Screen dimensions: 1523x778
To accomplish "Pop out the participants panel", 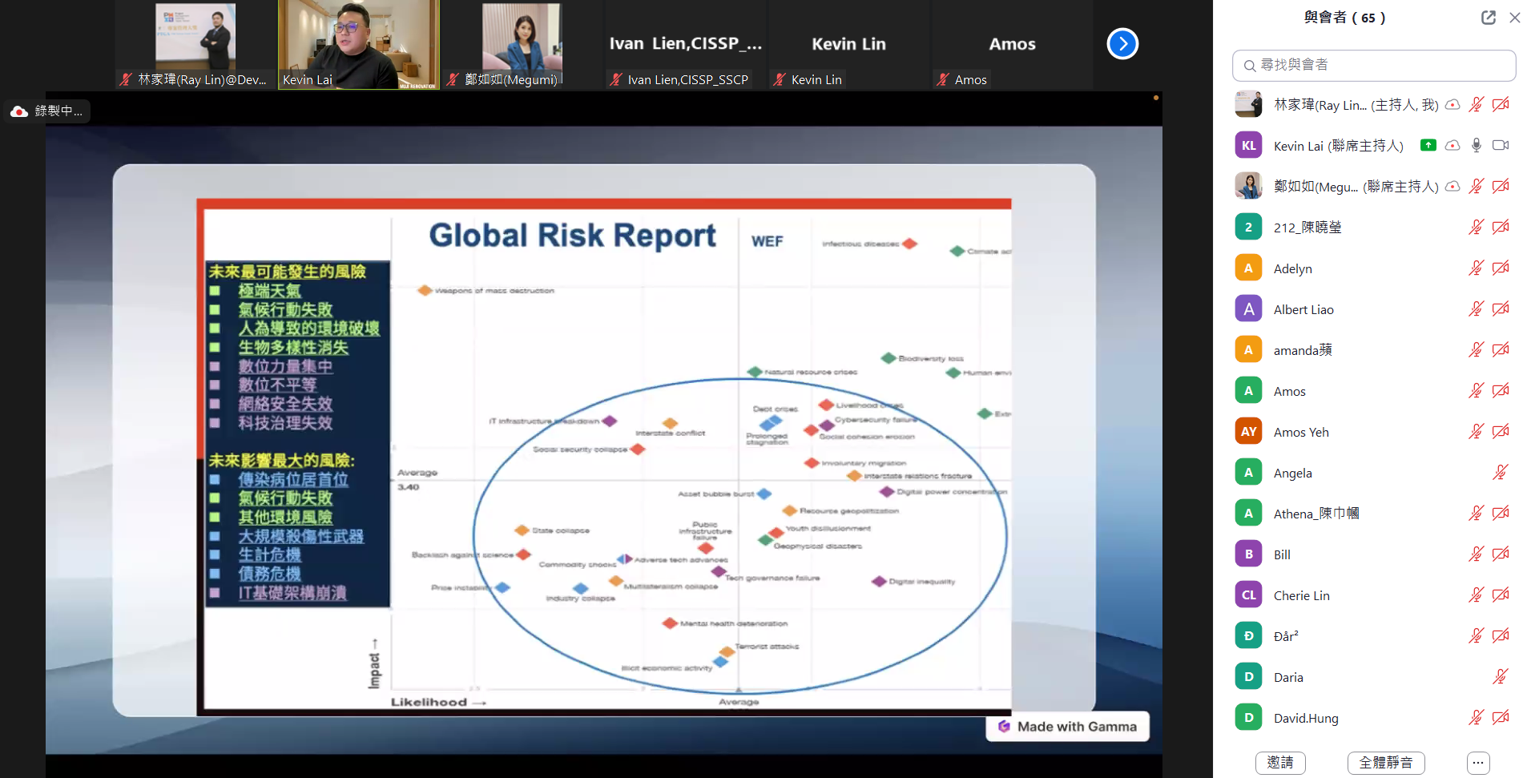I will pyautogui.click(x=1488, y=18).
